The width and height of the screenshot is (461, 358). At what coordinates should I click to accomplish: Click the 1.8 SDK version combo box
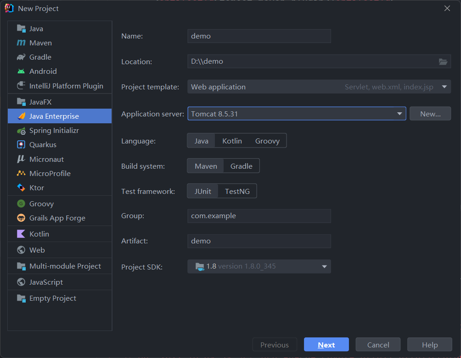pyautogui.click(x=259, y=266)
